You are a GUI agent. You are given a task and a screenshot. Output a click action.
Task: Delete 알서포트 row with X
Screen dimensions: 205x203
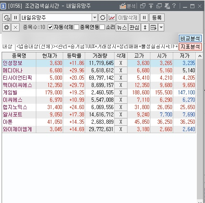click(121, 114)
